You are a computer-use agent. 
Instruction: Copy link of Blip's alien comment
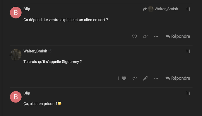pos(145,37)
